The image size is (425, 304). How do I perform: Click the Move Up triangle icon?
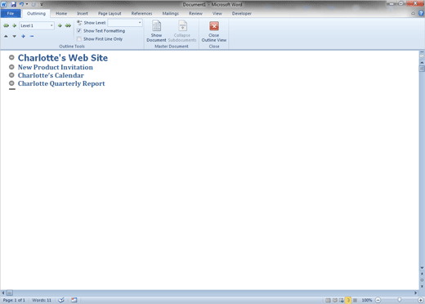pyautogui.click(x=6, y=36)
